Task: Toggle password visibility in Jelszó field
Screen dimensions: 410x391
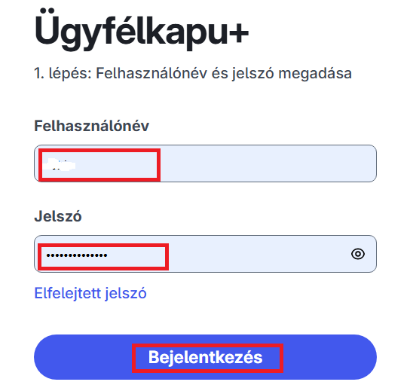Action: click(x=358, y=254)
